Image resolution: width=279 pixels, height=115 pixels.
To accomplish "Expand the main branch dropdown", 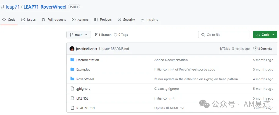I will click(x=79, y=35).
